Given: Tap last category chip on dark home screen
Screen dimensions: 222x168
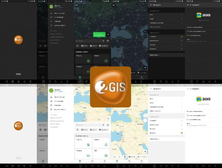Looking at the screenshot, I should pos(104,46).
